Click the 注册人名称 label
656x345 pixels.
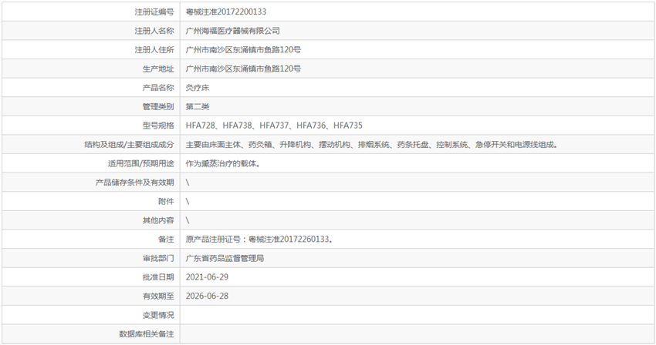pos(154,31)
